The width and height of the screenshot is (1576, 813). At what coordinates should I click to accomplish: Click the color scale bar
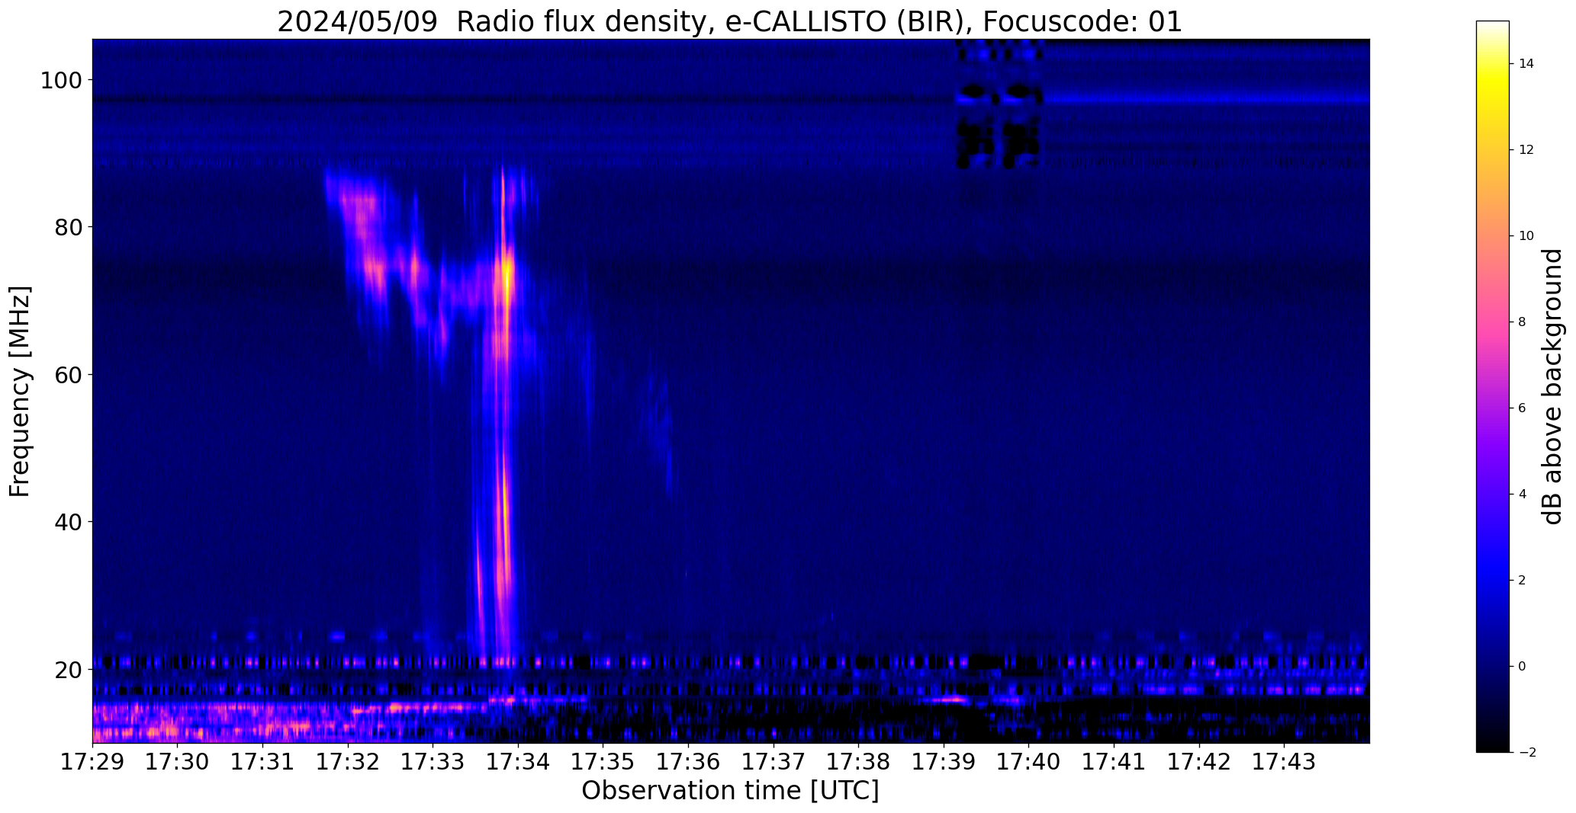[1492, 386]
